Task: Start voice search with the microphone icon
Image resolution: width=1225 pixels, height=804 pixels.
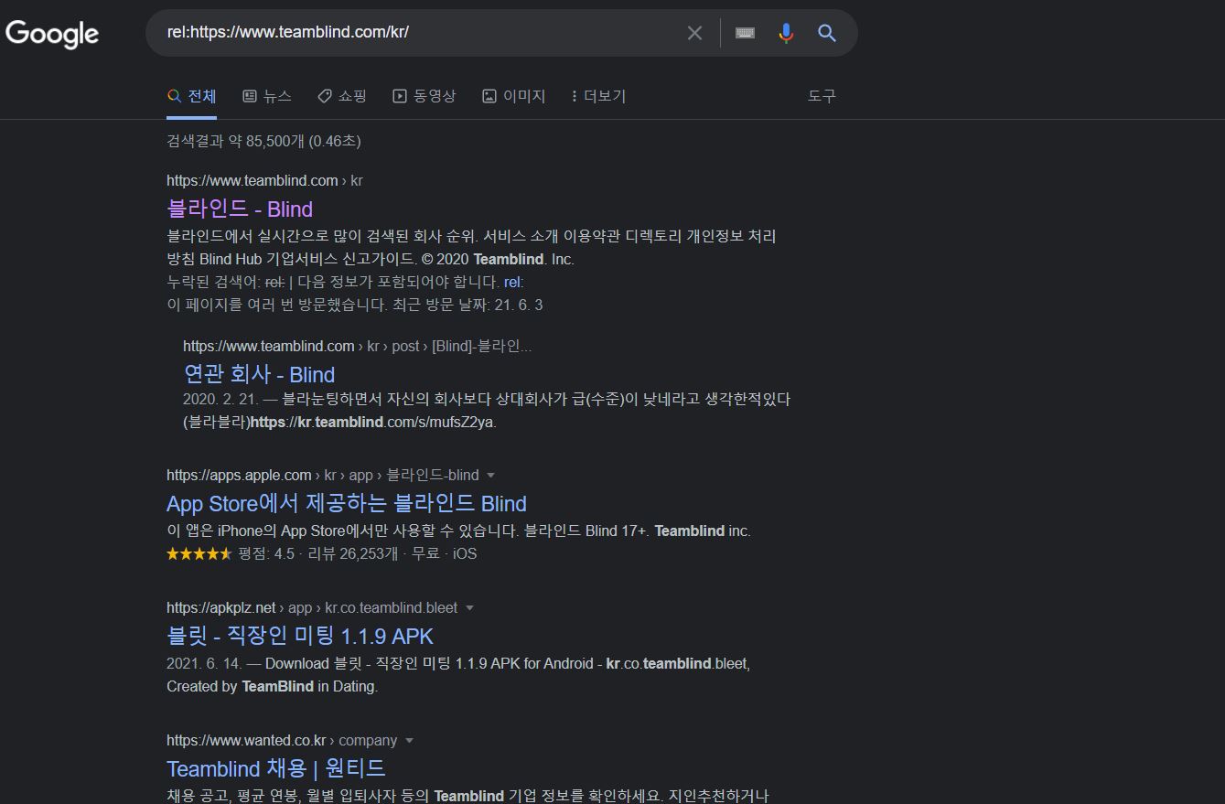Action: coord(786,33)
